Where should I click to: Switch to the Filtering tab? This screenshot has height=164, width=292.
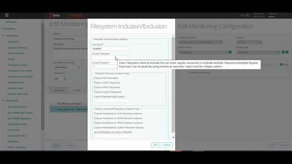pos(77,90)
